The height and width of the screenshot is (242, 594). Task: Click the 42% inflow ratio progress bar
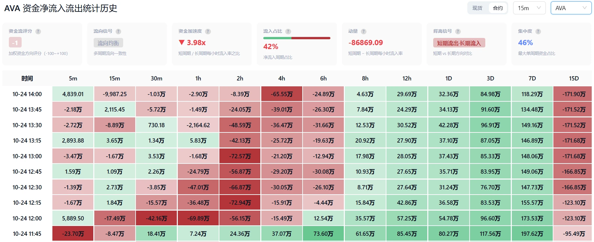(x=297, y=38)
